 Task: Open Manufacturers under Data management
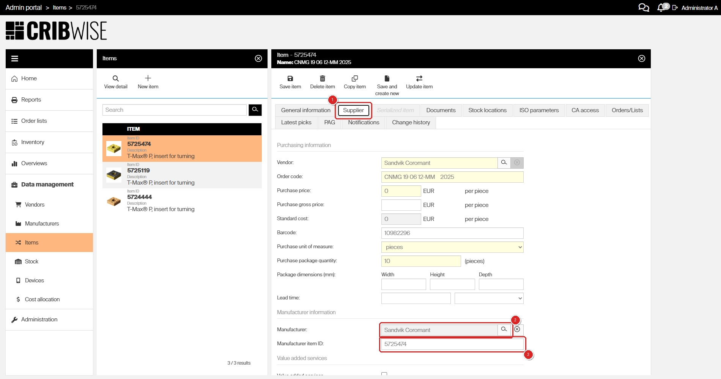[x=49, y=224]
